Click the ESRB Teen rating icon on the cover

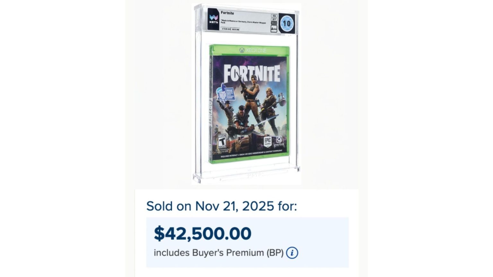pyautogui.click(x=222, y=141)
